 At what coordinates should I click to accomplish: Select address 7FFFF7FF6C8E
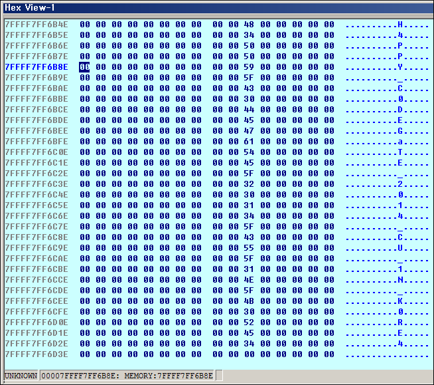coord(36,237)
